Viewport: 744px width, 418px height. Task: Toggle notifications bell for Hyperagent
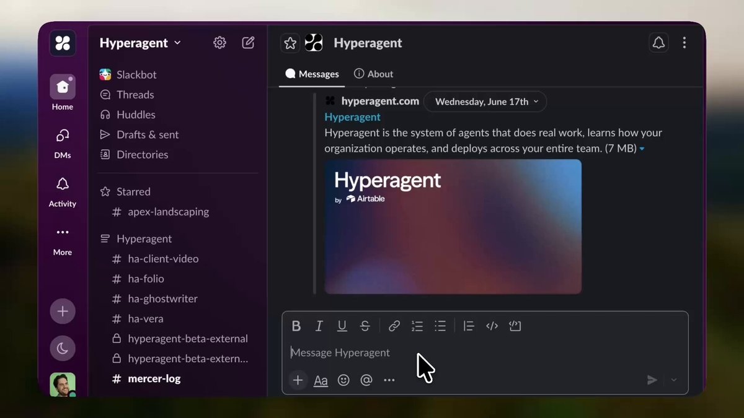pos(658,43)
